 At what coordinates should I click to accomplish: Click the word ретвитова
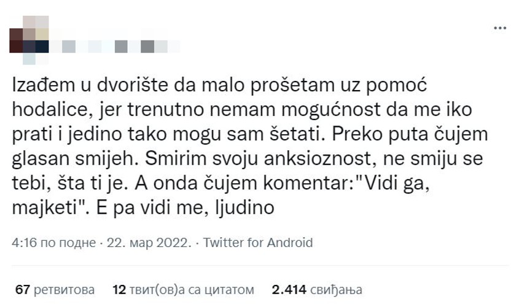tap(64, 289)
